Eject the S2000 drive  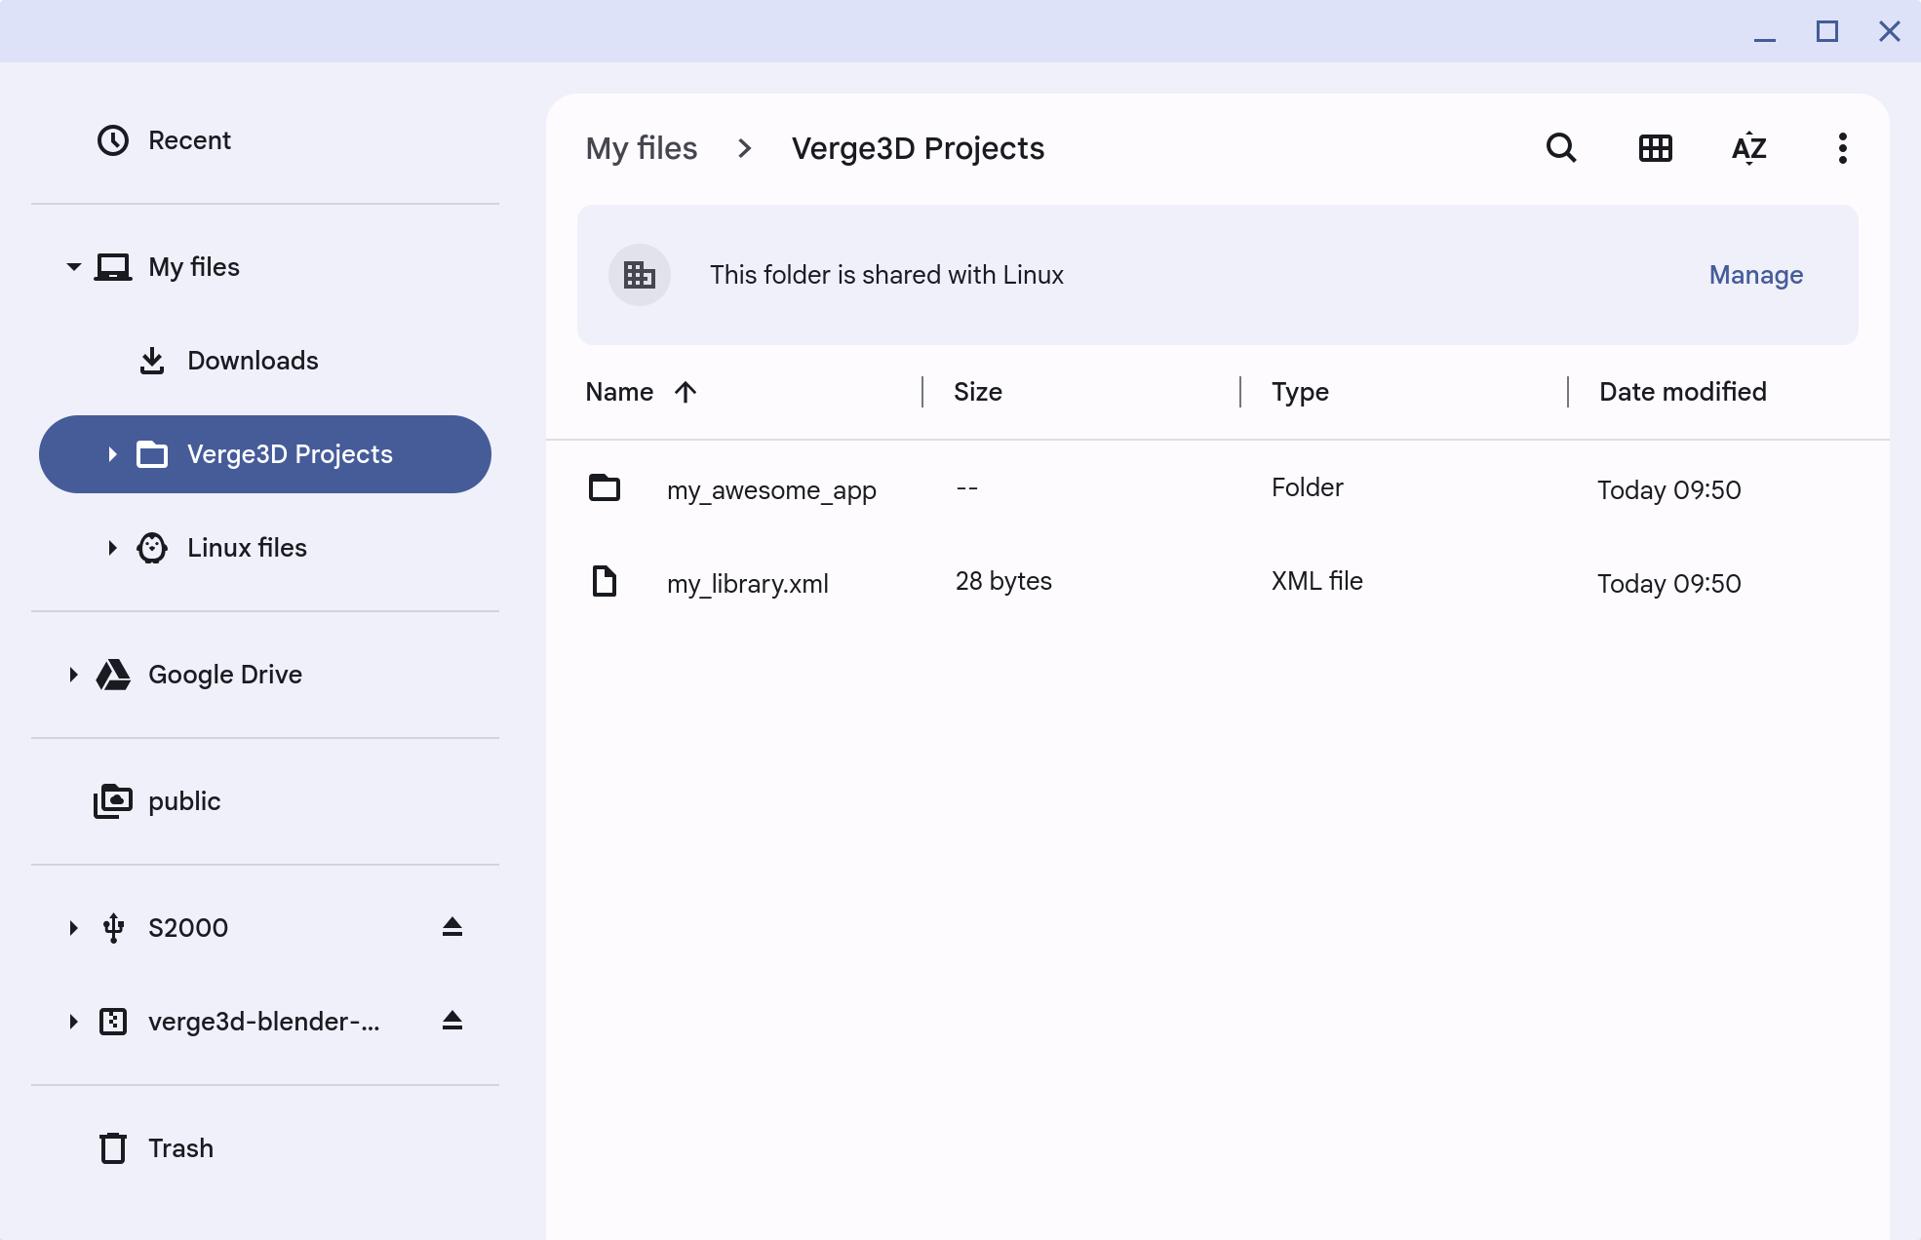[x=451, y=927]
